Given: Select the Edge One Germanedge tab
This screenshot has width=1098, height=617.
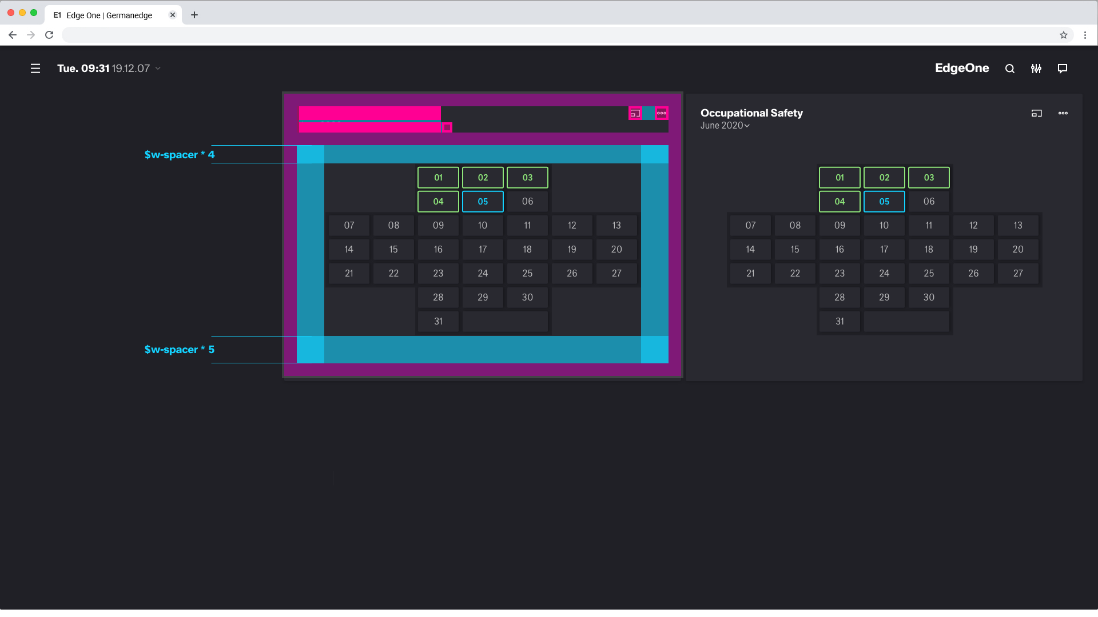Looking at the screenshot, I should pyautogui.click(x=109, y=15).
